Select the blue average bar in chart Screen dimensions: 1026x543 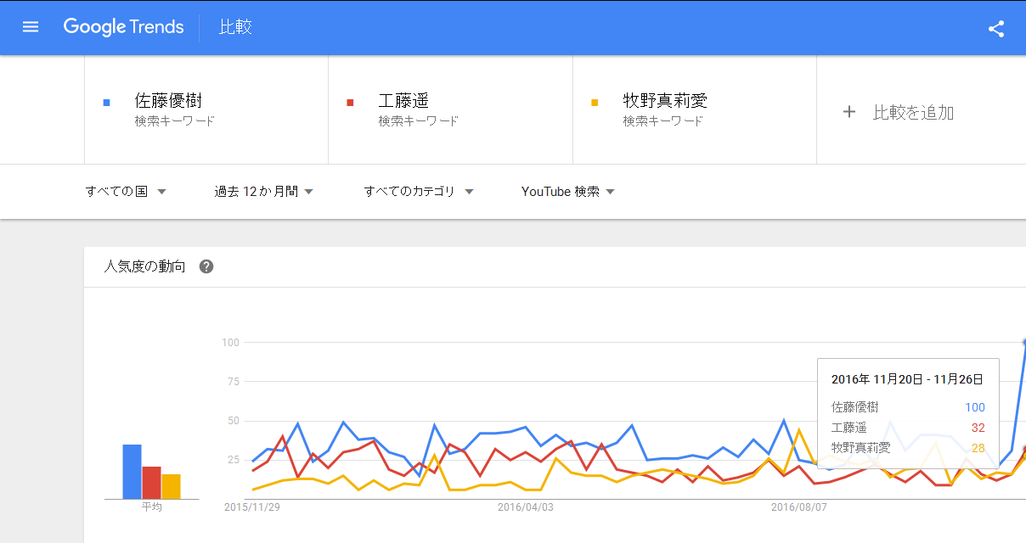[x=132, y=472]
